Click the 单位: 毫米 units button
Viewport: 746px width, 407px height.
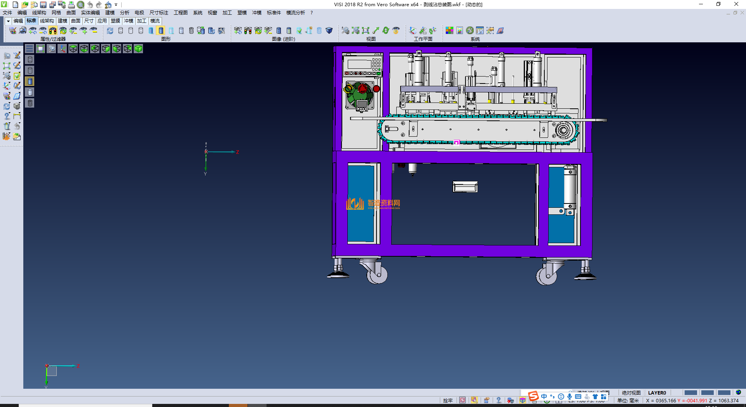pos(628,400)
